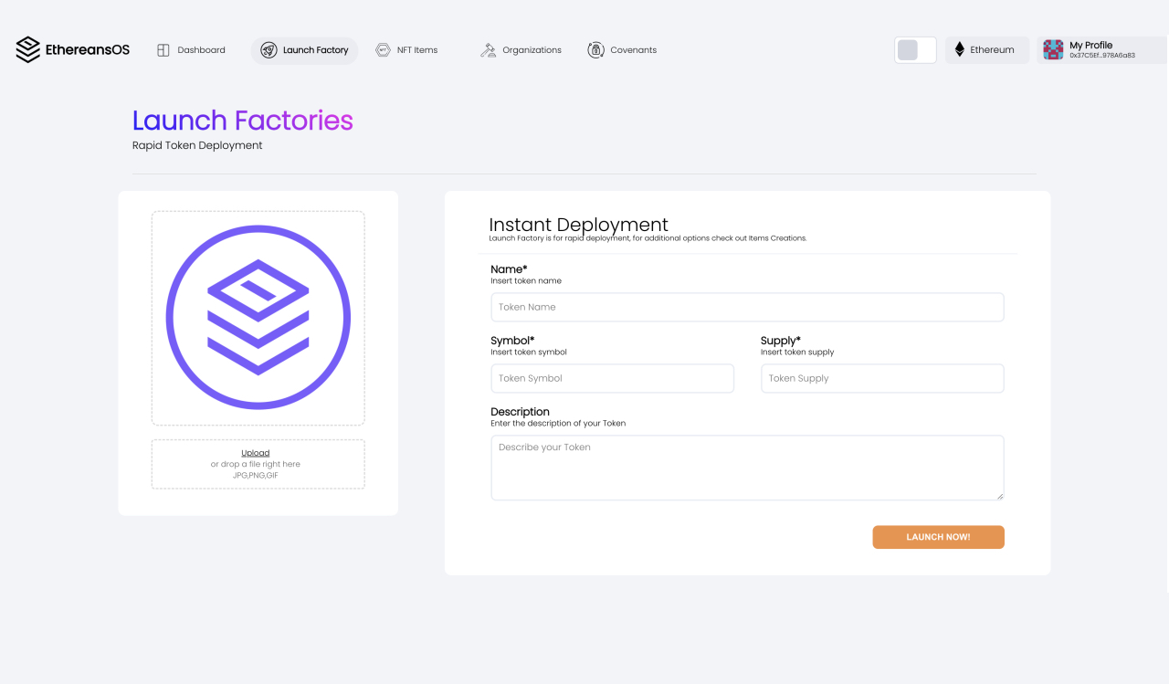Click the Launch Factory rocket icon
This screenshot has height=684, width=1169.
coord(269,50)
